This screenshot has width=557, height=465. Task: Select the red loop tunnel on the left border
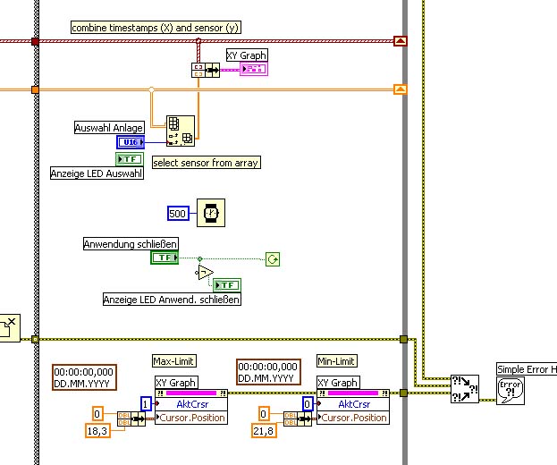35,41
